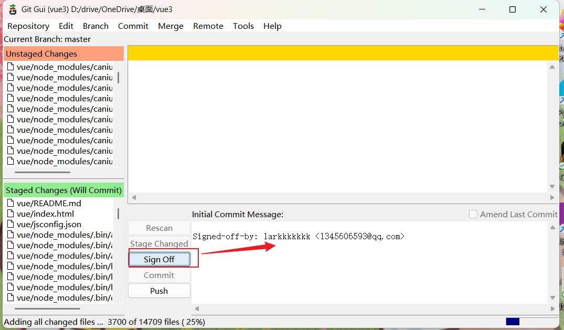Image resolution: width=564 pixels, height=330 pixels.
Task: Click the commit message scroll-down arrow
Action: coord(552,297)
